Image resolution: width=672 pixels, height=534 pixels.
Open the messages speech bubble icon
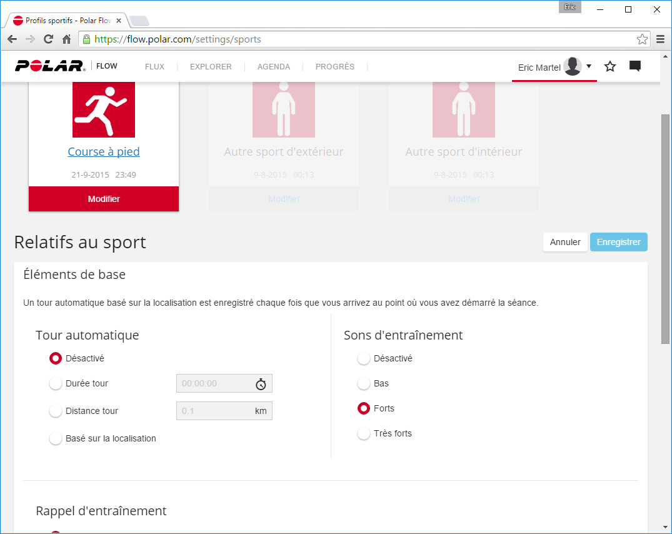click(635, 66)
